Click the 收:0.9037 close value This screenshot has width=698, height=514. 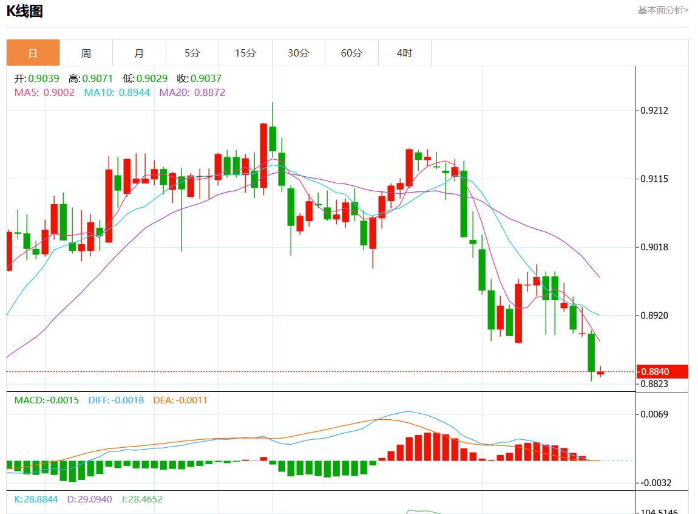coord(199,79)
